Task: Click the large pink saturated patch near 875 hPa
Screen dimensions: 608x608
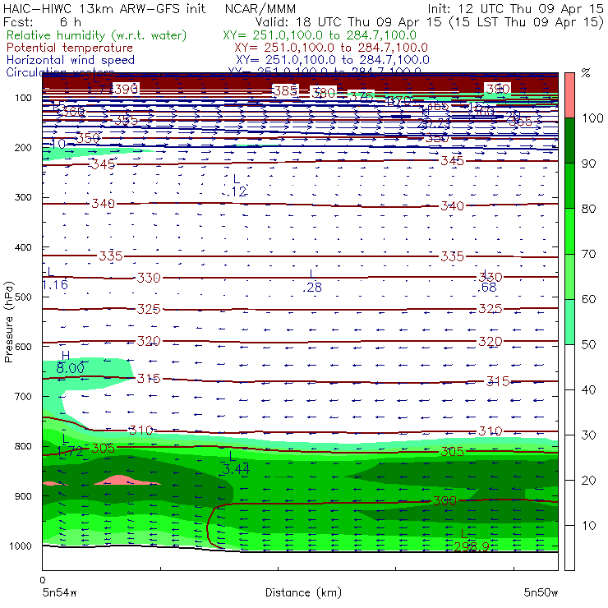Action: coord(126,480)
